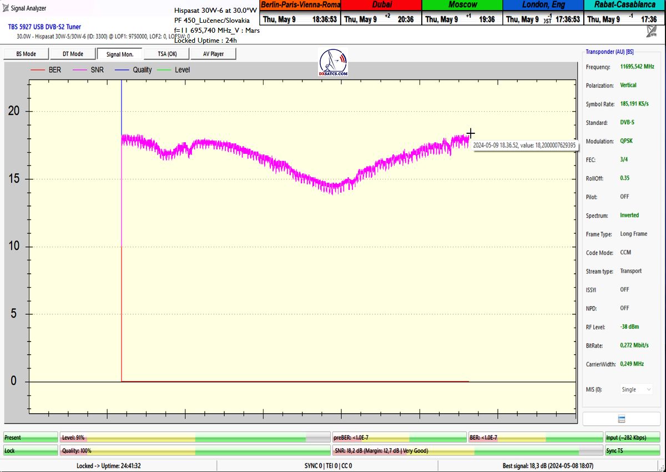Open the MIS Single dropdown

click(635, 389)
